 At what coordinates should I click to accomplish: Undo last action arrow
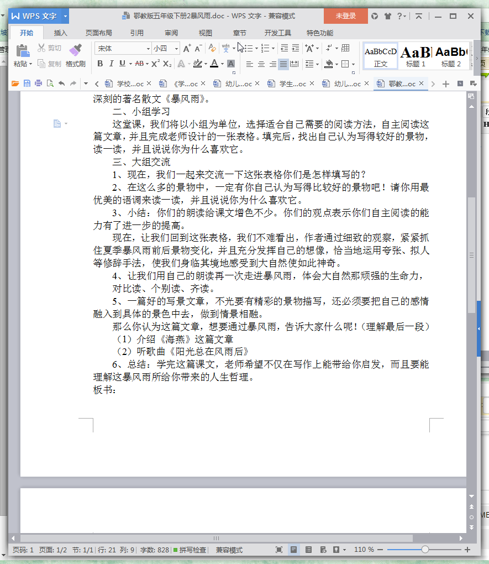(62, 83)
